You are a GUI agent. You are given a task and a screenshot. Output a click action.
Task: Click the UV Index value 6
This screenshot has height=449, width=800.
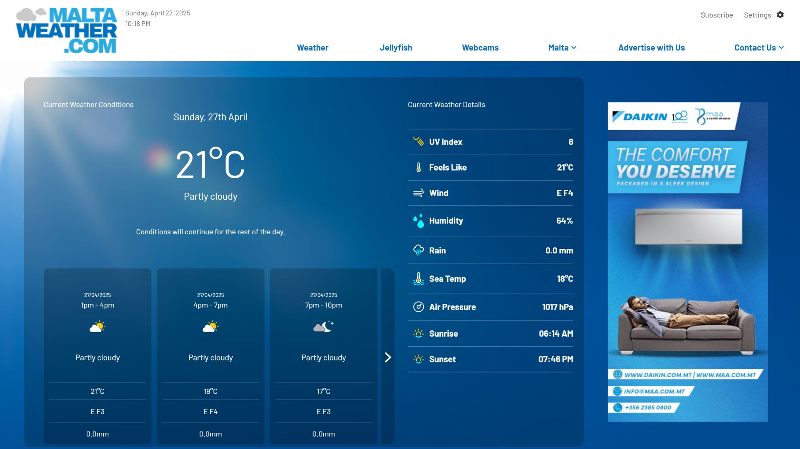(x=571, y=142)
